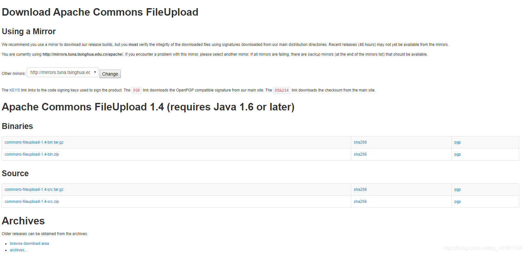Download commons-fileupload-1.4-bin.tar.gz
This screenshot has height=254, width=525.
34,142
